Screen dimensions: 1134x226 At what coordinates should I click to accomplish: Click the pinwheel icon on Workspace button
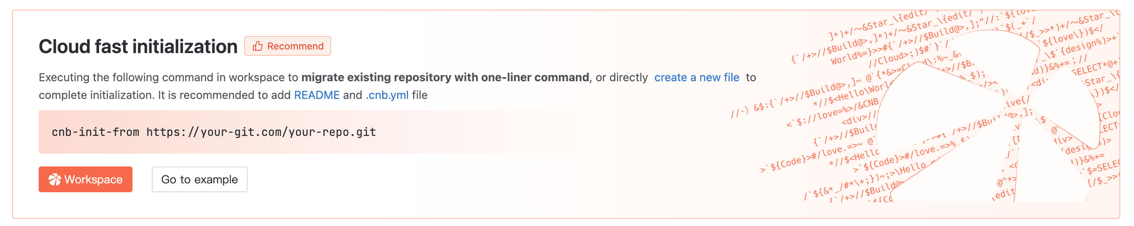tap(55, 179)
